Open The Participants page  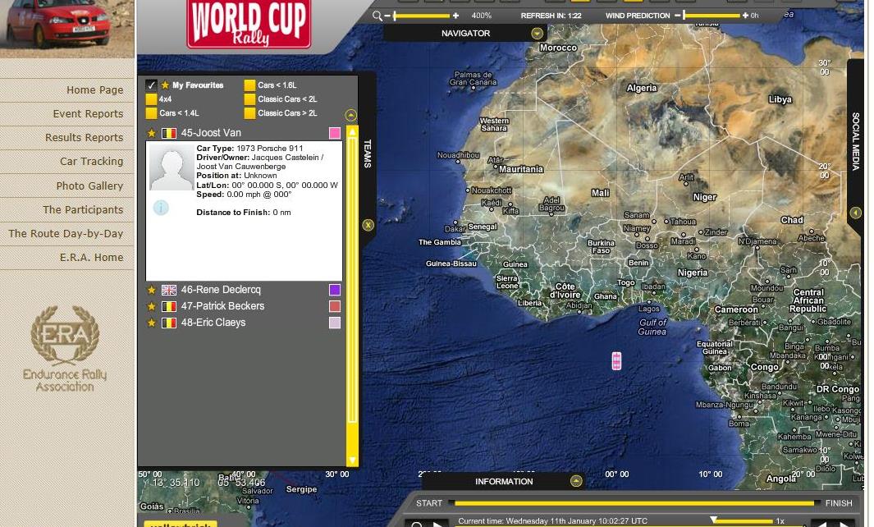83,210
